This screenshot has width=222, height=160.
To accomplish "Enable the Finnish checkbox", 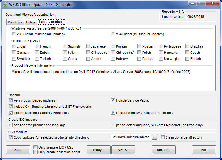I will click(x=187, y=59).
